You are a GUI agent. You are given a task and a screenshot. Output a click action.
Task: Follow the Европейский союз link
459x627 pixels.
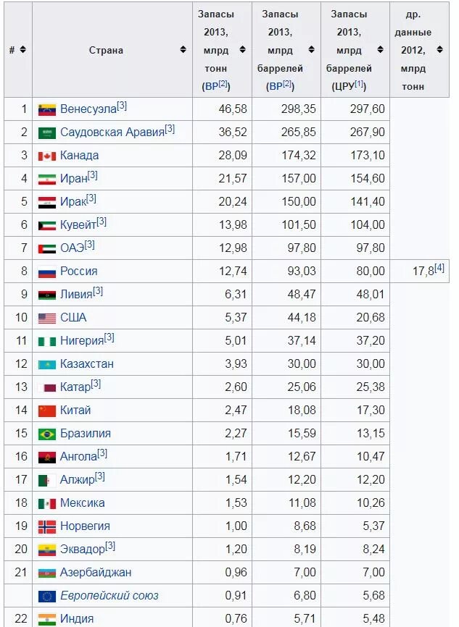tap(109, 596)
